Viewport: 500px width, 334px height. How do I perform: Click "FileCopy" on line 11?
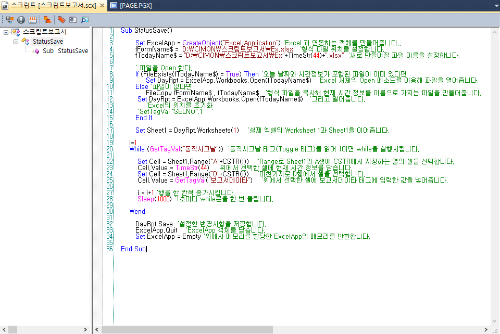(159, 93)
